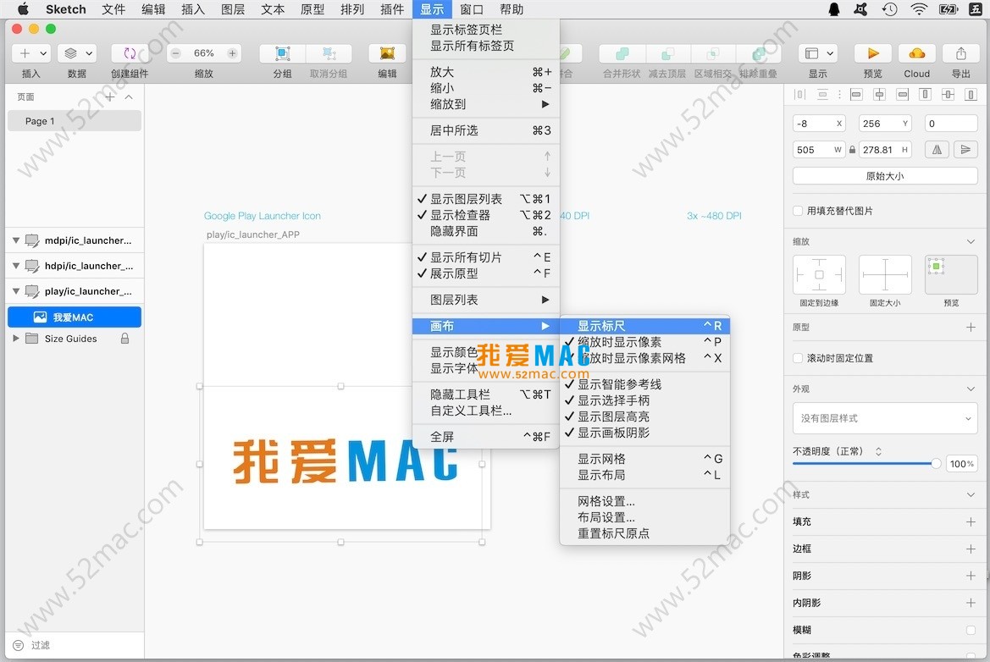Click the 不透明度 opacity slider
Image resolution: width=990 pixels, height=662 pixels.
pyautogui.click(x=867, y=464)
